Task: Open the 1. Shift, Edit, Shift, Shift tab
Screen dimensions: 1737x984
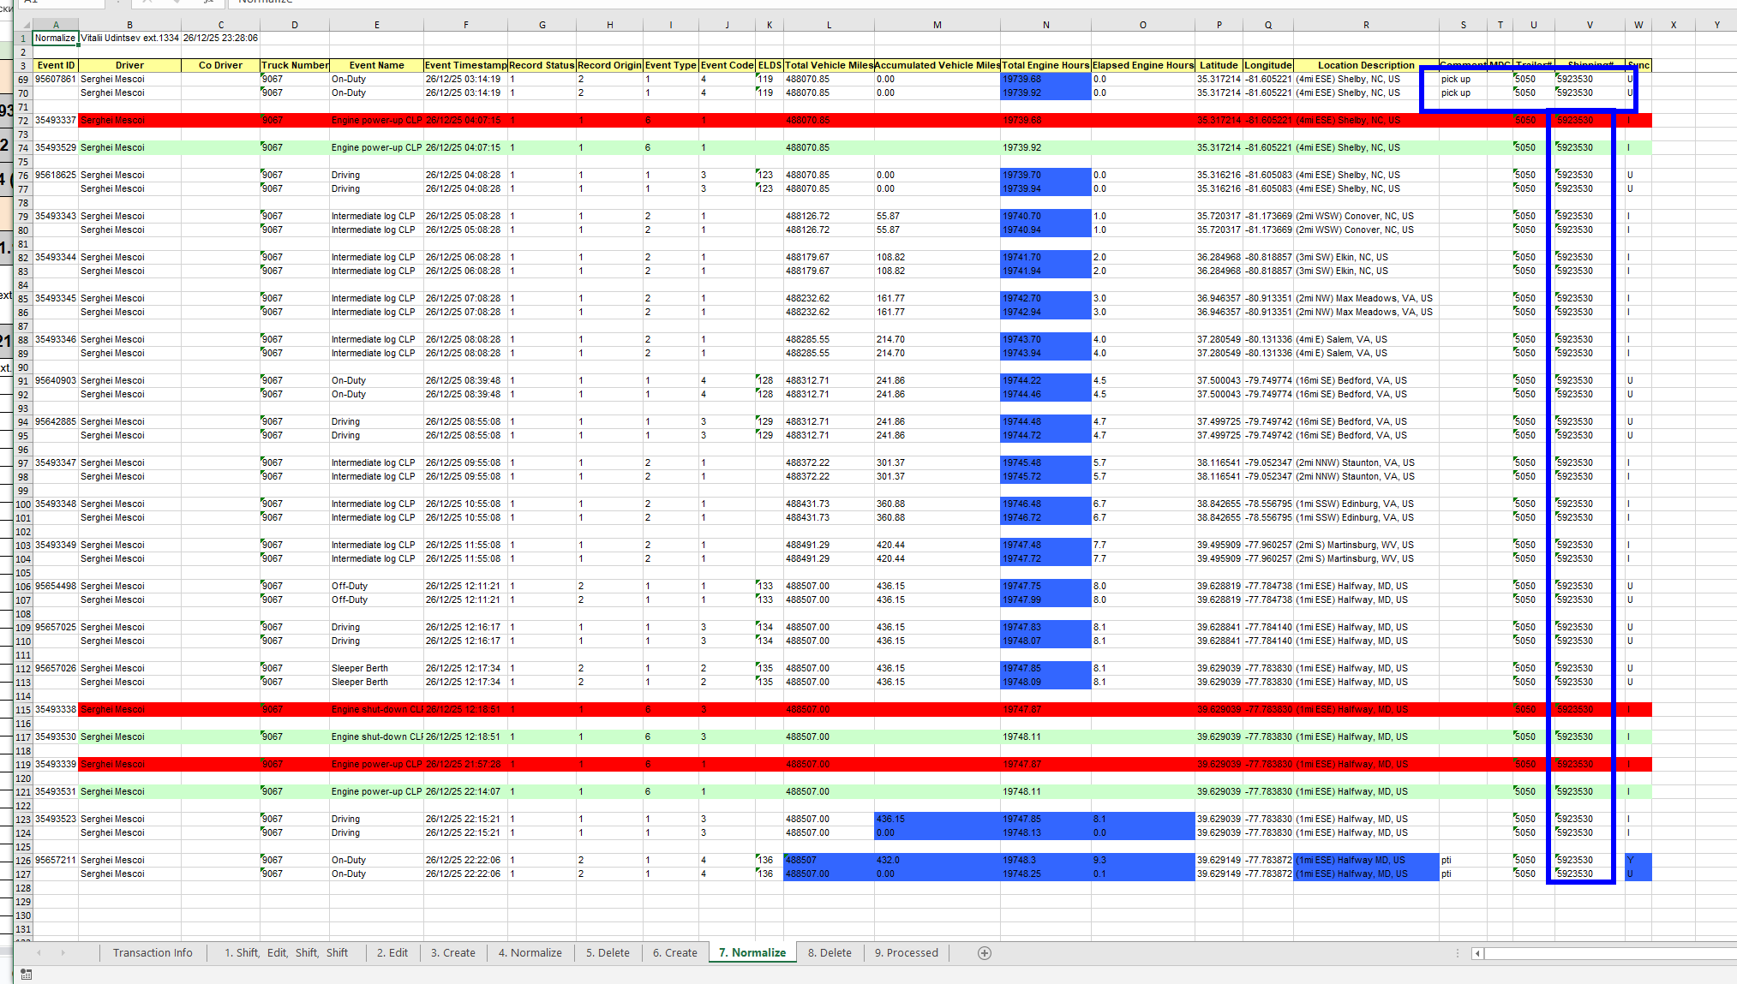Action: 286,953
